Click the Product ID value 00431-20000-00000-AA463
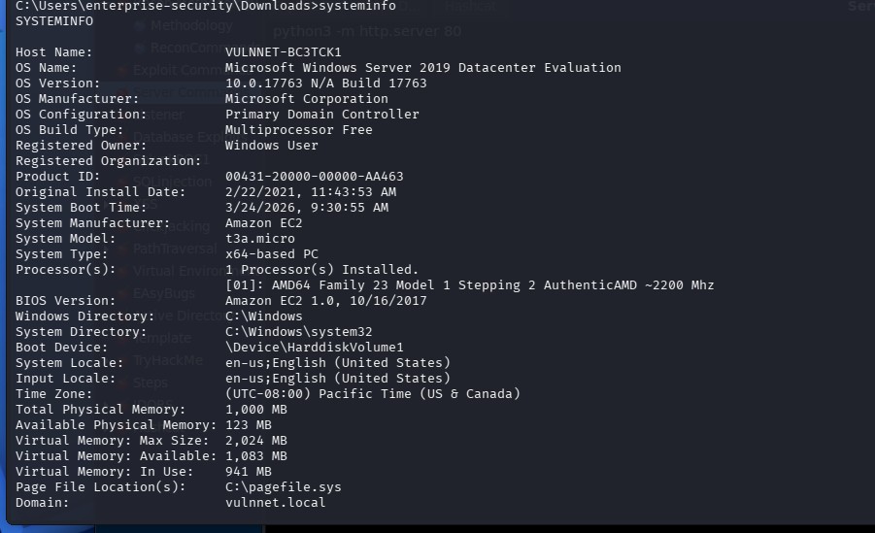 click(314, 176)
